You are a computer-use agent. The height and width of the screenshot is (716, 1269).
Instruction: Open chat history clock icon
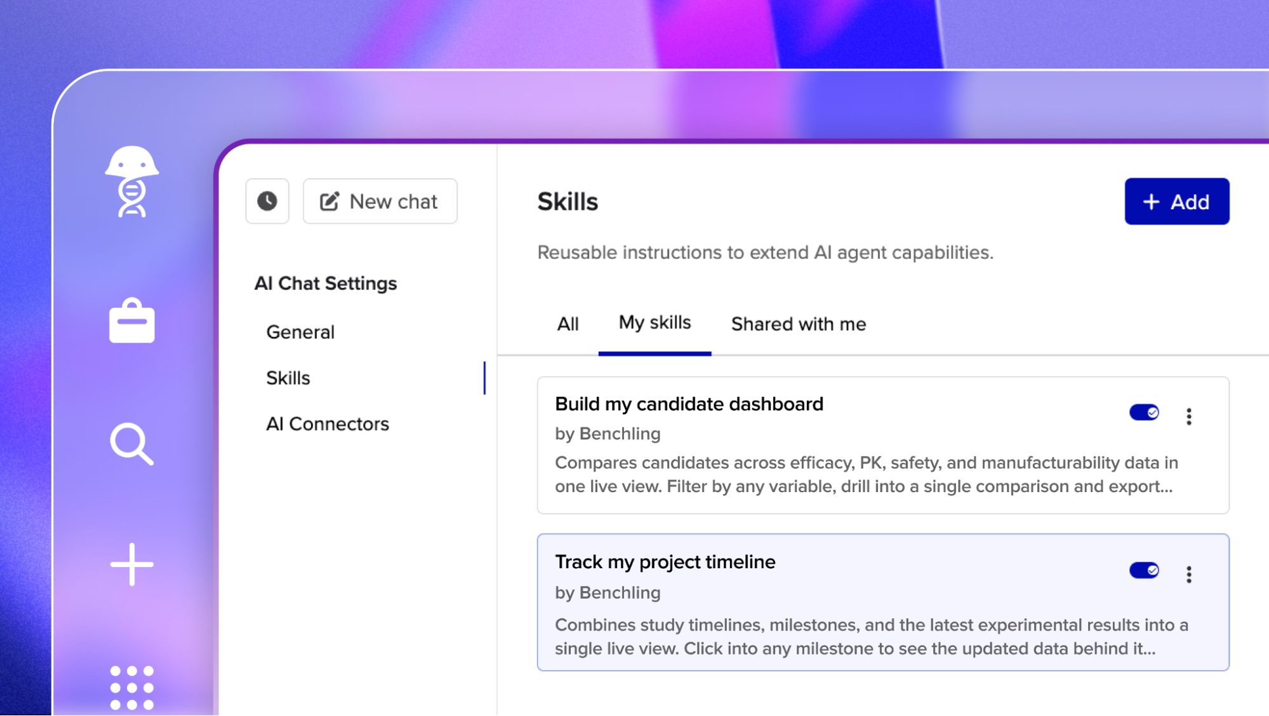[x=267, y=201]
